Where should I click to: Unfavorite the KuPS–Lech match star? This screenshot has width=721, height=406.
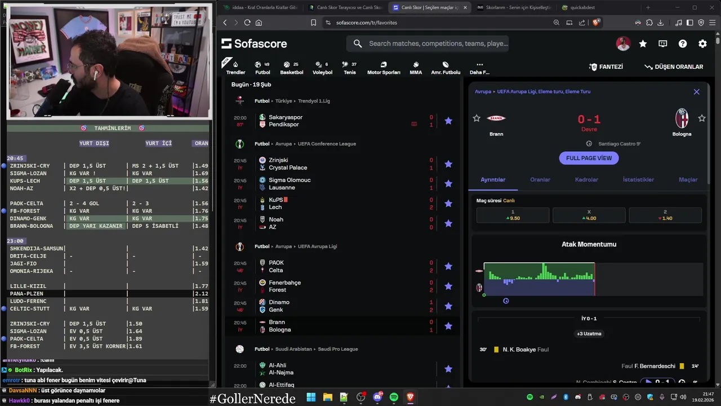448,204
